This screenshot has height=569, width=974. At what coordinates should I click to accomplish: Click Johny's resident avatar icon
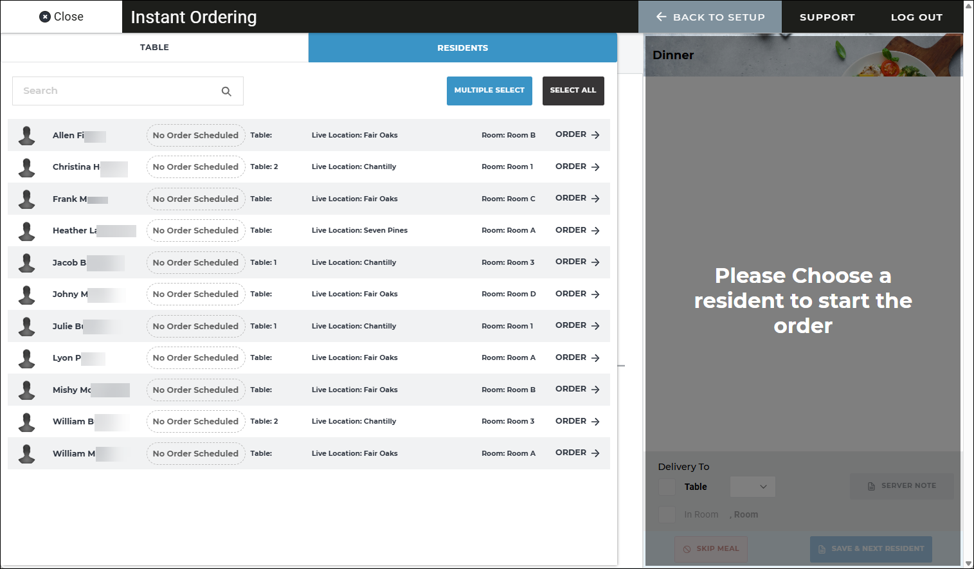(27, 294)
